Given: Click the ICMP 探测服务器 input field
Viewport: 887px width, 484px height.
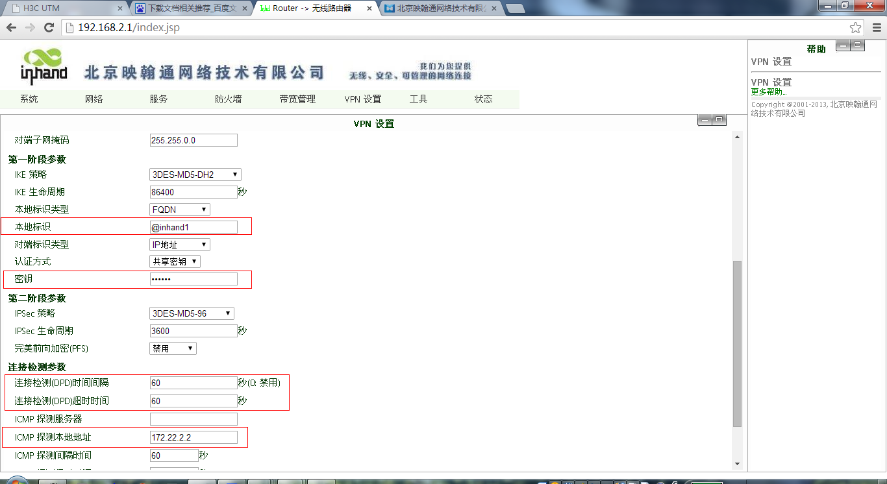Looking at the screenshot, I should tap(194, 419).
